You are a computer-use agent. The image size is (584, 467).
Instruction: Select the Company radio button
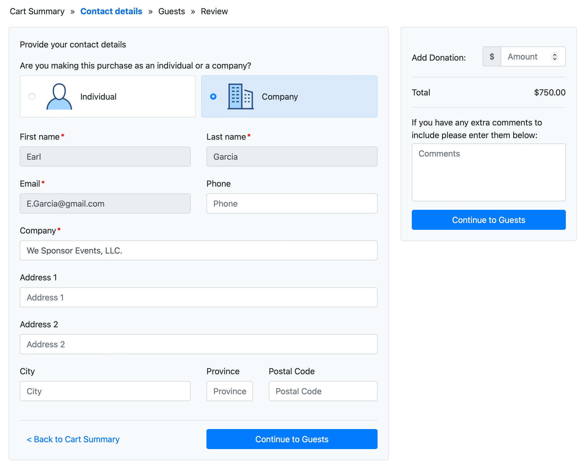[213, 96]
